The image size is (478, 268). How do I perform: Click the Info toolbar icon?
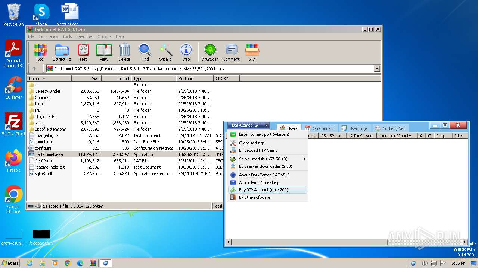click(186, 52)
